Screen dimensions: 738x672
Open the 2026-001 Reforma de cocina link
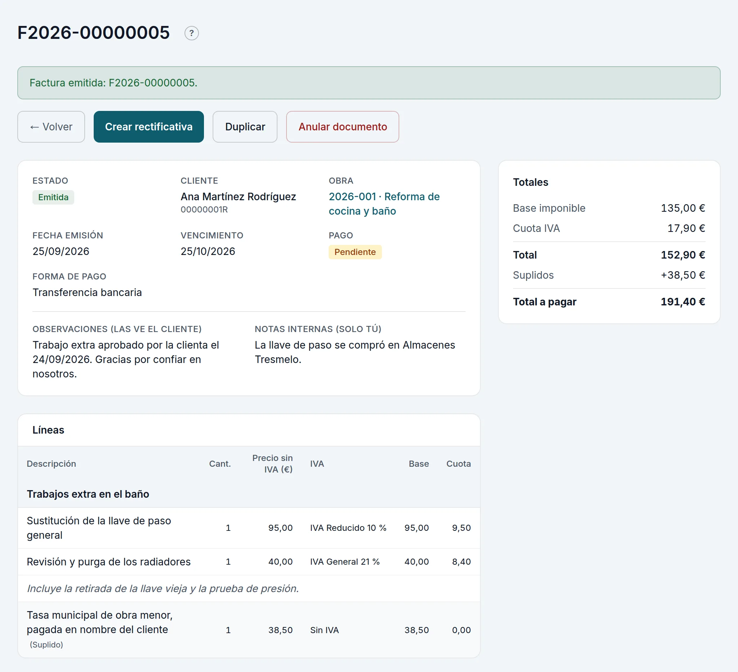pyautogui.click(x=384, y=204)
